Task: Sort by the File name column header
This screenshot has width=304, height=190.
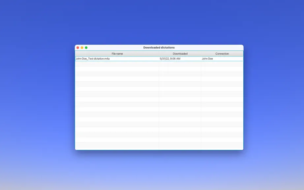Action: point(117,54)
